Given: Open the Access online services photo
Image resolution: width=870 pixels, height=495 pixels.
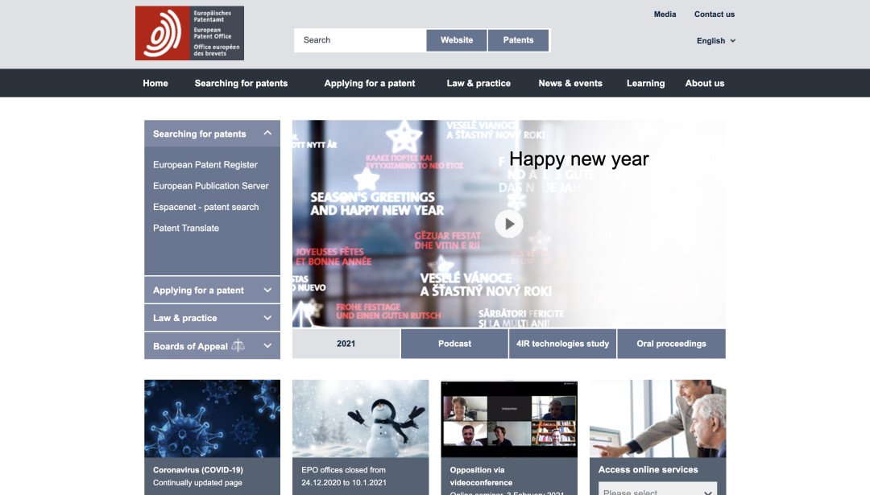Looking at the screenshot, I should point(657,419).
